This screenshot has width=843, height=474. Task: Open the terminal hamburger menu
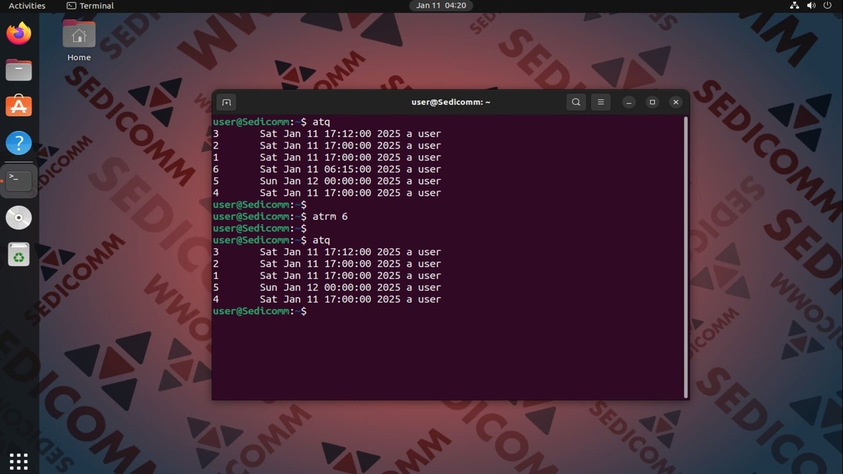(601, 102)
